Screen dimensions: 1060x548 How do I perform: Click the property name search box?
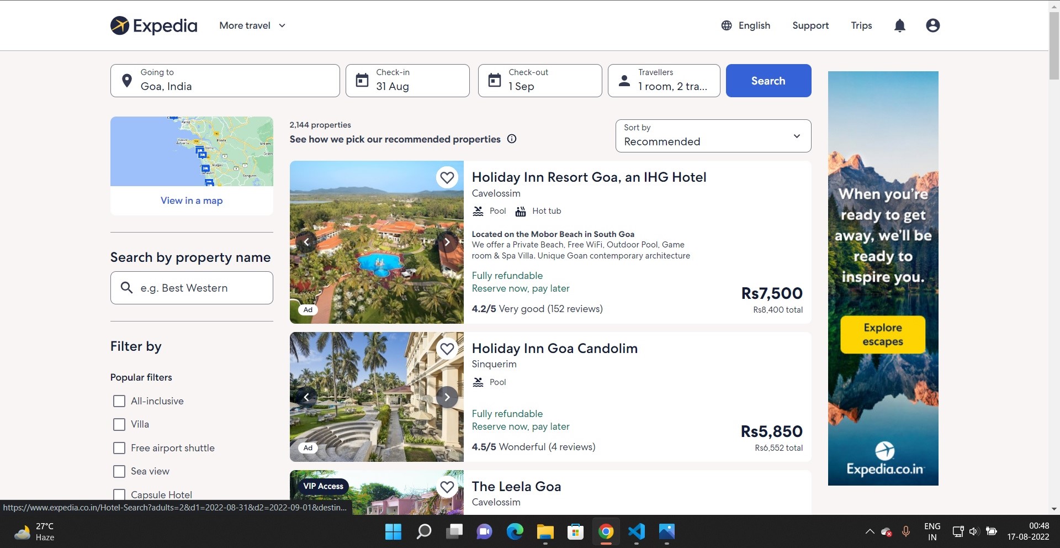point(192,288)
